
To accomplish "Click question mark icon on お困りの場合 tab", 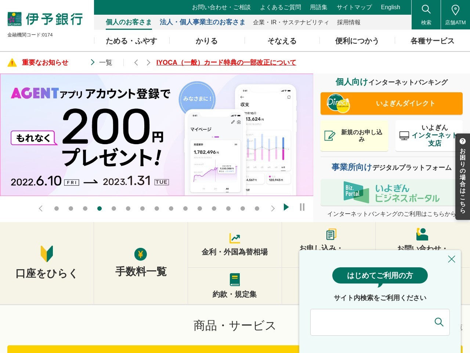I will click(x=463, y=141).
